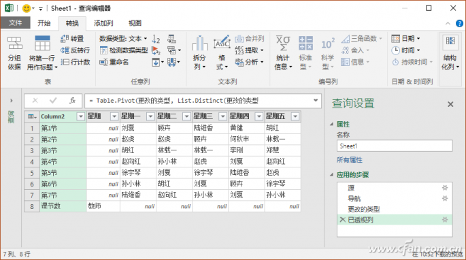The image size is (466, 260).
Task: Click the smiley feedback icon
Action: pos(26,8)
